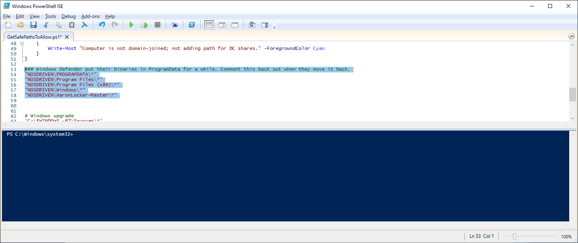Open New Remote PowerShell Tab
This screenshot has height=243, width=578.
(x=174, y=25)
